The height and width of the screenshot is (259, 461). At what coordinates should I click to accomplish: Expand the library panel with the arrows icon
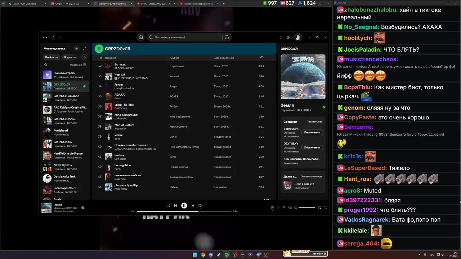[x=85, y=48]
